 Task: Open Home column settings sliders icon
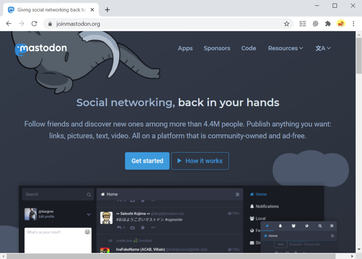(237, 194)
